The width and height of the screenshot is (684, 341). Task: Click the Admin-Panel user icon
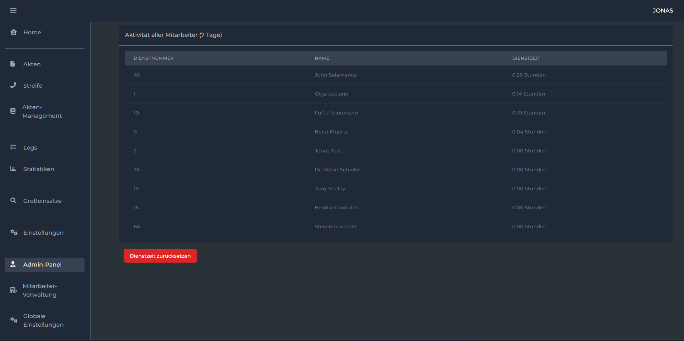(13, 264)
